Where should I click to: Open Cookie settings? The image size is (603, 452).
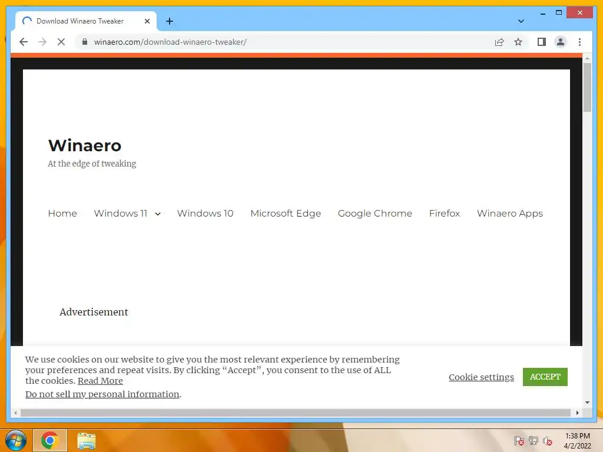tap(481, 377)
